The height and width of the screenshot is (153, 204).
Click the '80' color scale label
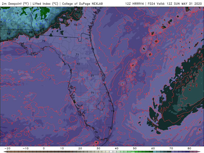pos(189,148)
